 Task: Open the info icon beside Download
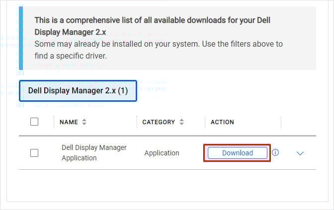click(275, 152)
